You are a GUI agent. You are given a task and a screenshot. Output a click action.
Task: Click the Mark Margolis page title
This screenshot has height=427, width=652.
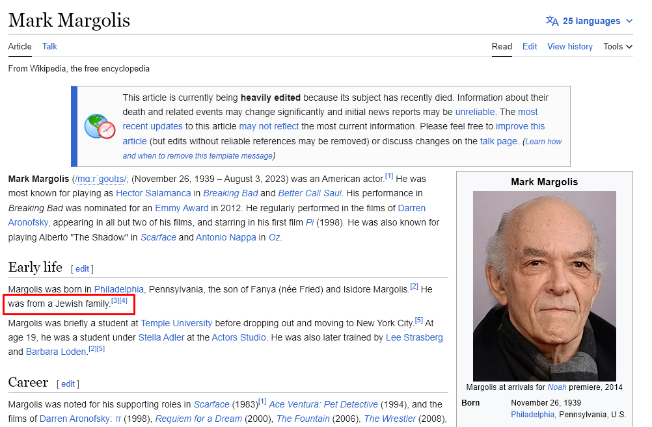(69, 20)
